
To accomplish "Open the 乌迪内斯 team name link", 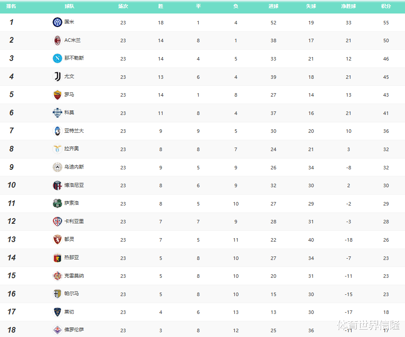I will coord(74,167).
